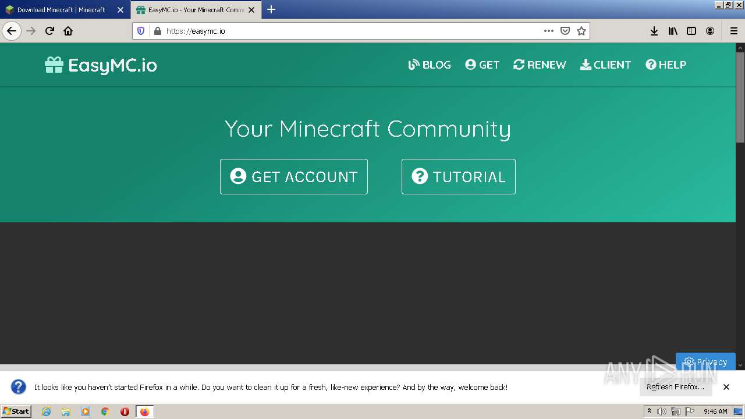Open the volume control tray icon

click(x=662, y=411)
